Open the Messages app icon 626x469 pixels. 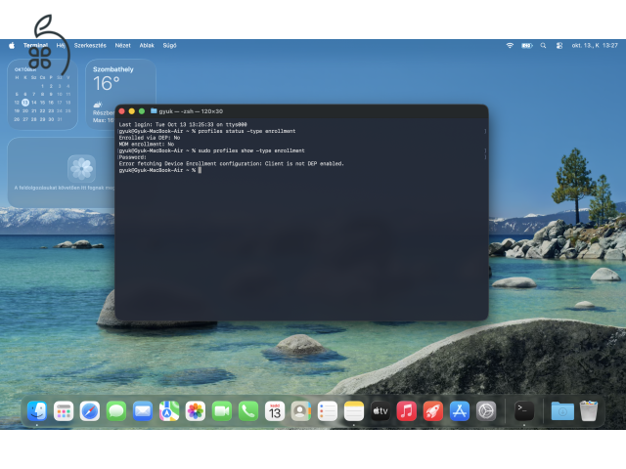(116, 411)
